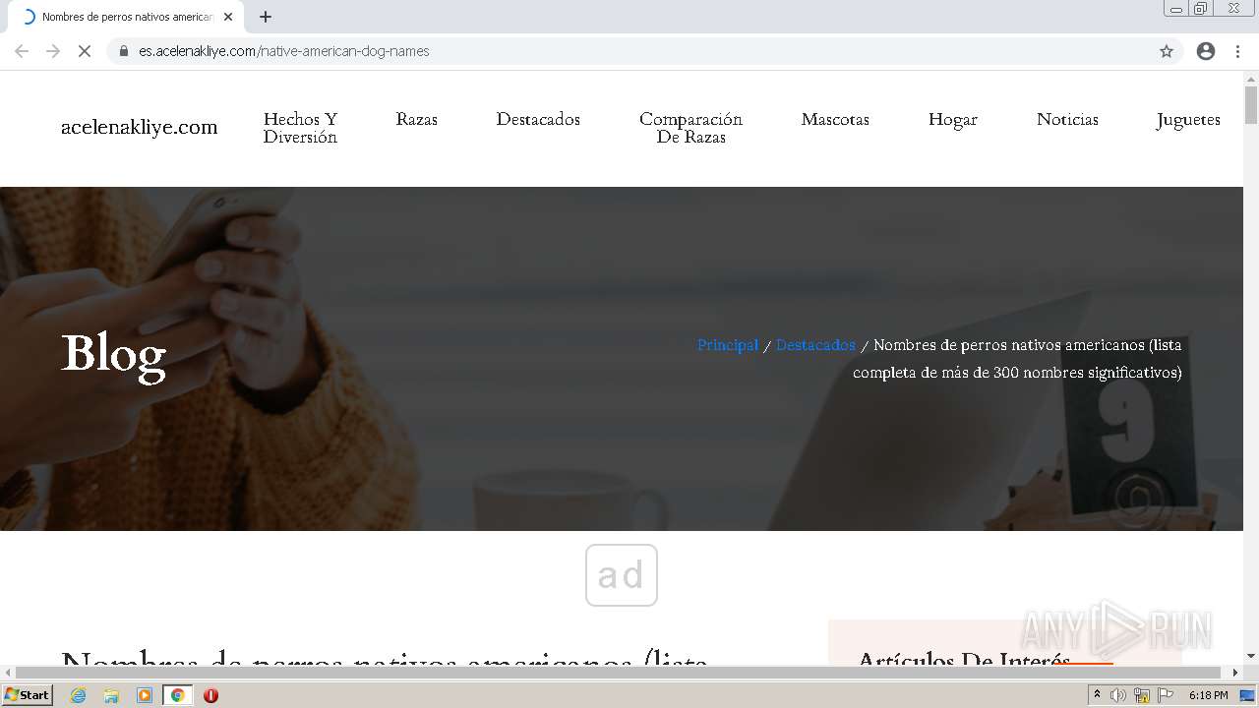Click the Show desktop button
Viewport: 1259px width, 708px height.
click(1247, 695)
